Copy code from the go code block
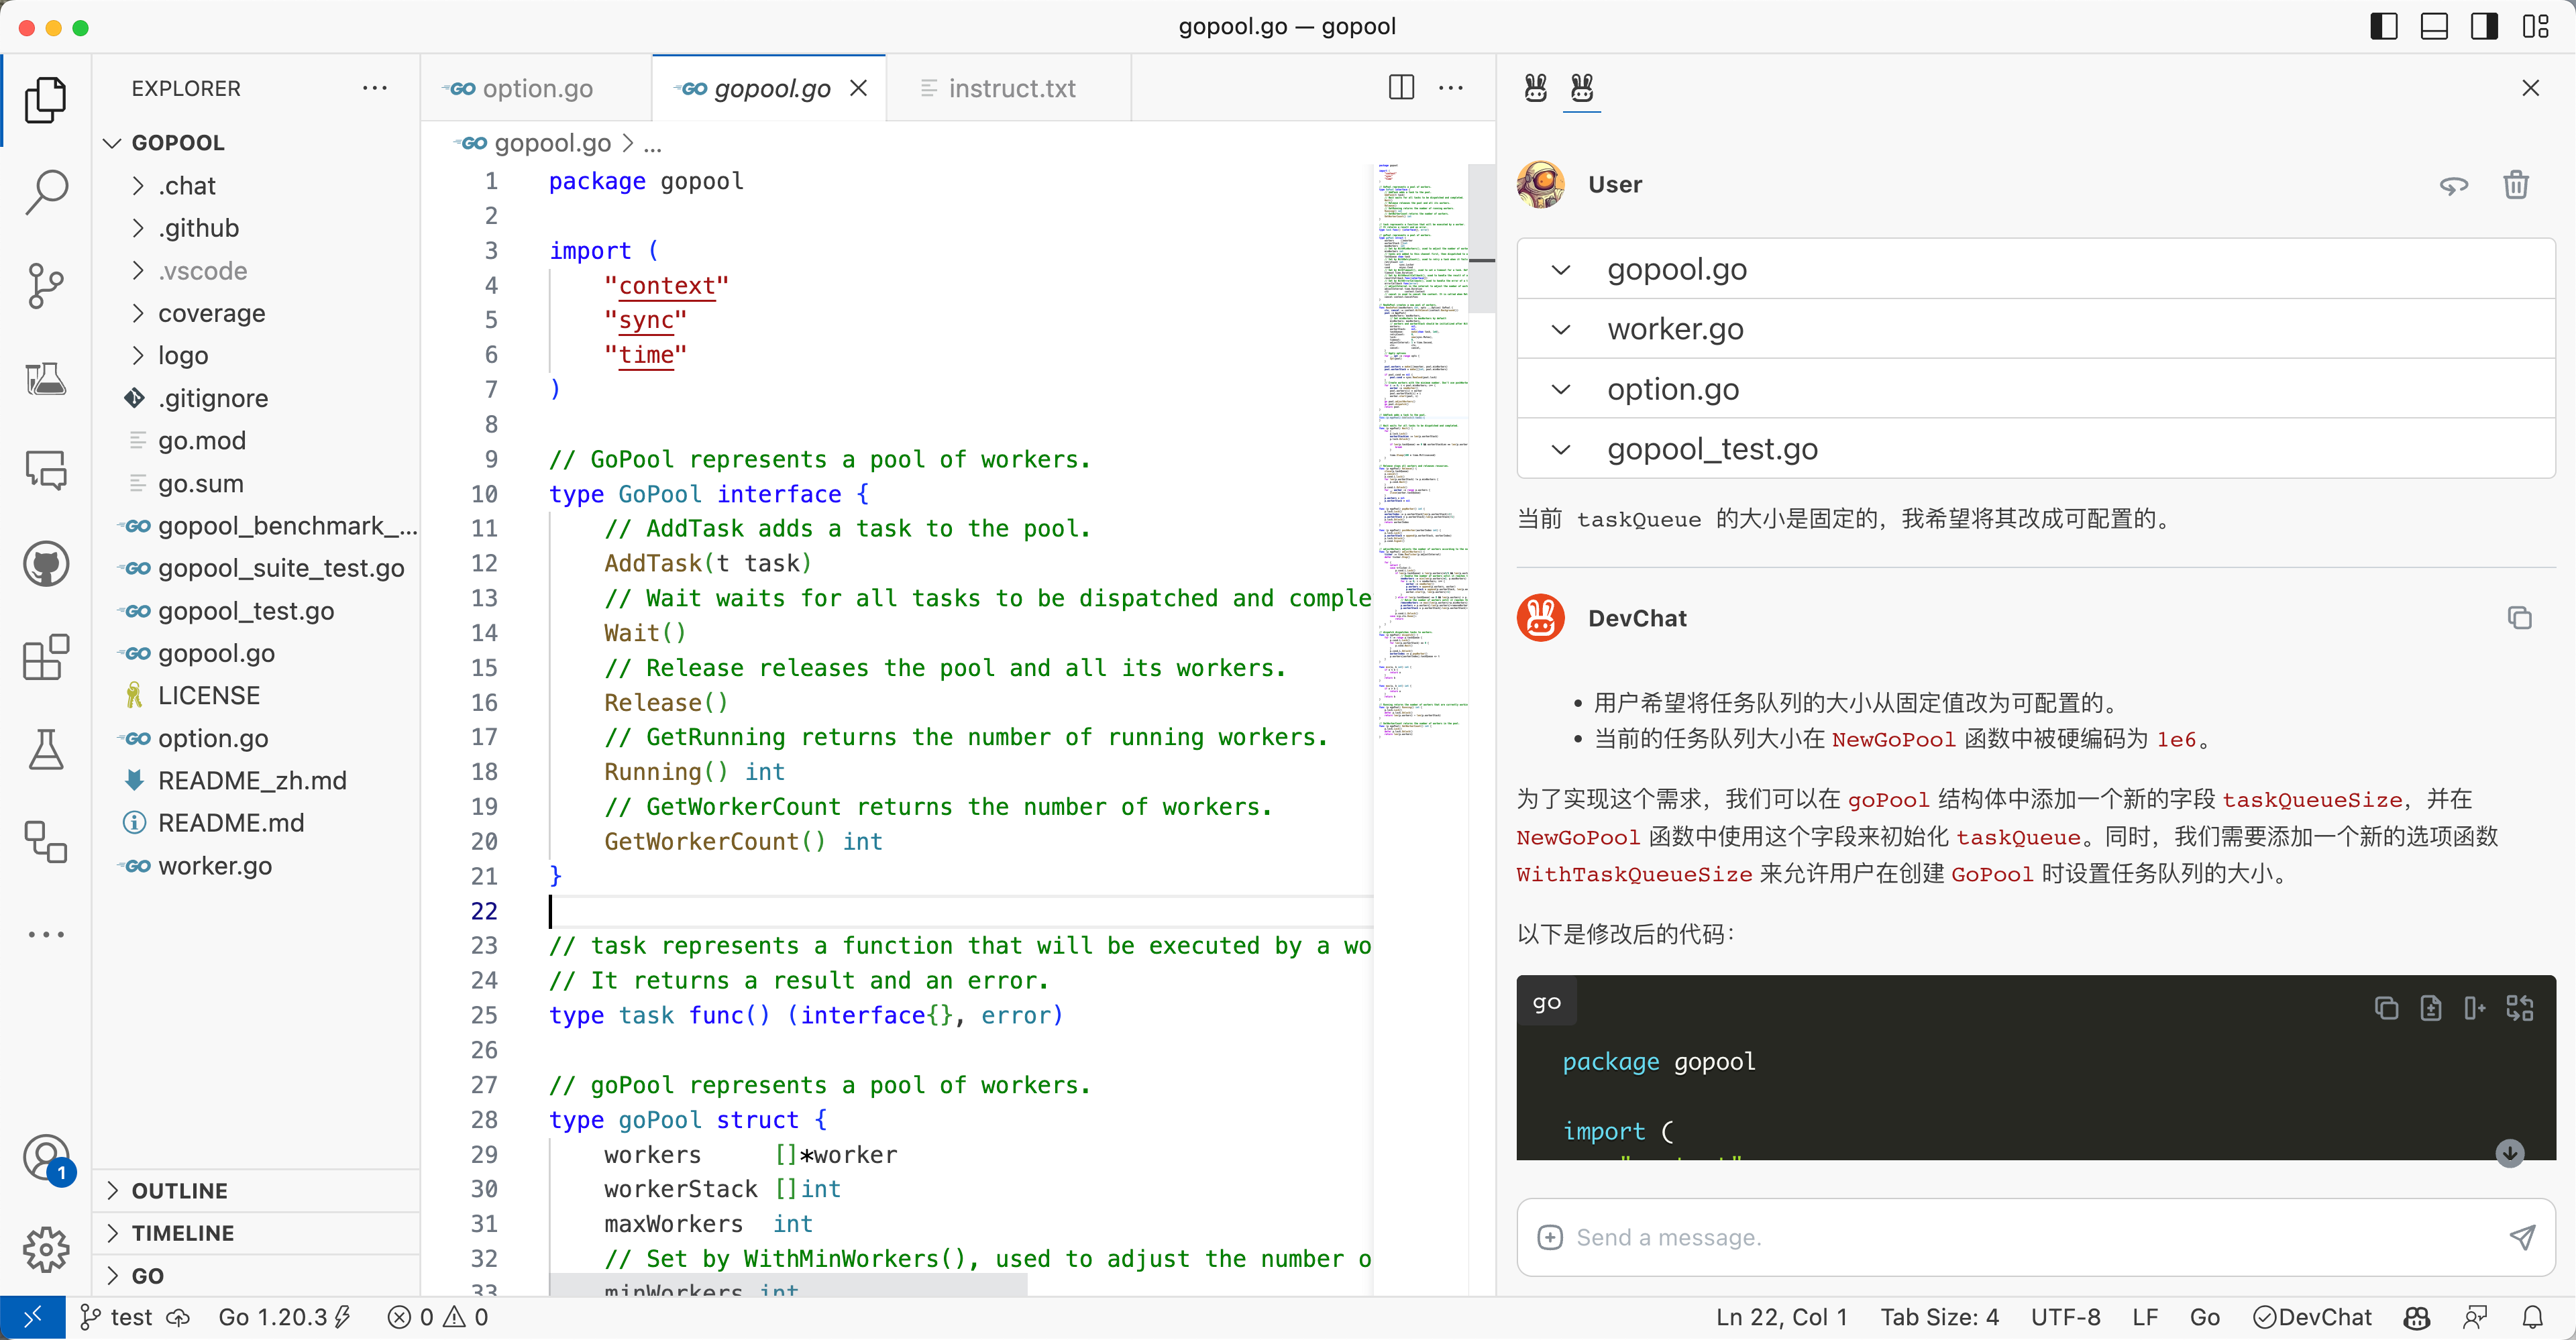 (x=2386, y=1008)
